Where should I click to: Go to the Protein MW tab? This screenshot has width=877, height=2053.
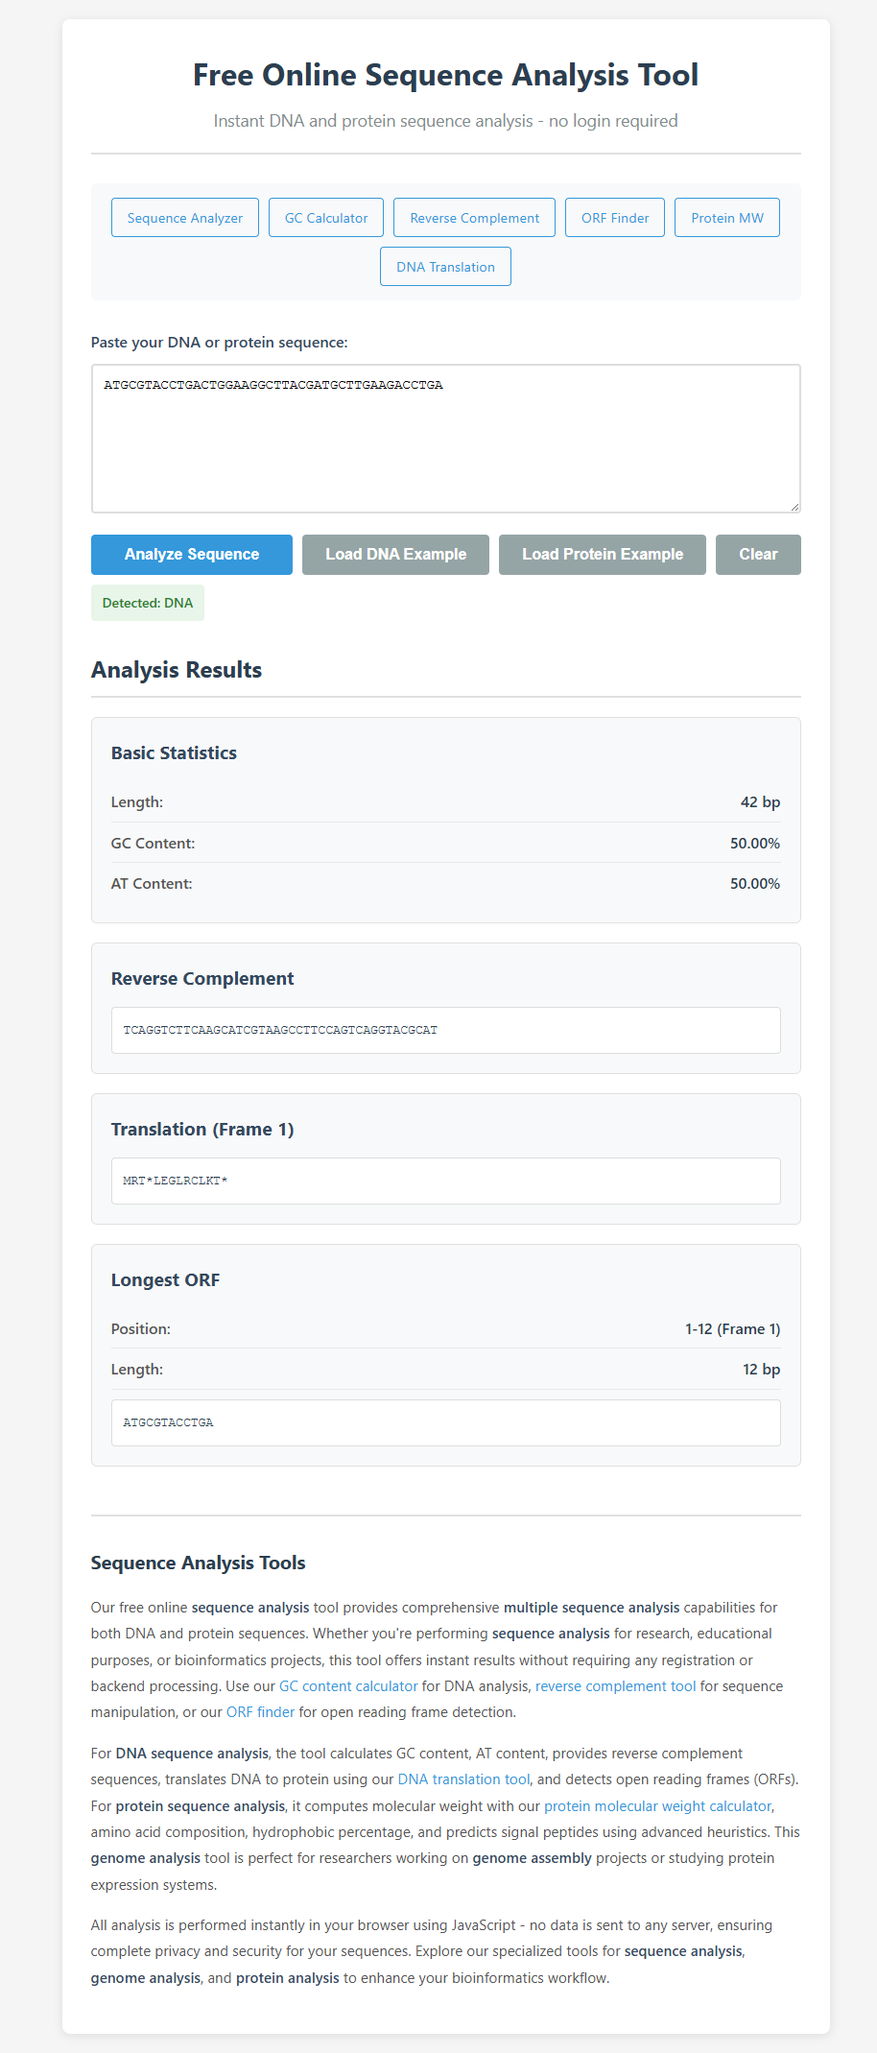coord(727,218)
